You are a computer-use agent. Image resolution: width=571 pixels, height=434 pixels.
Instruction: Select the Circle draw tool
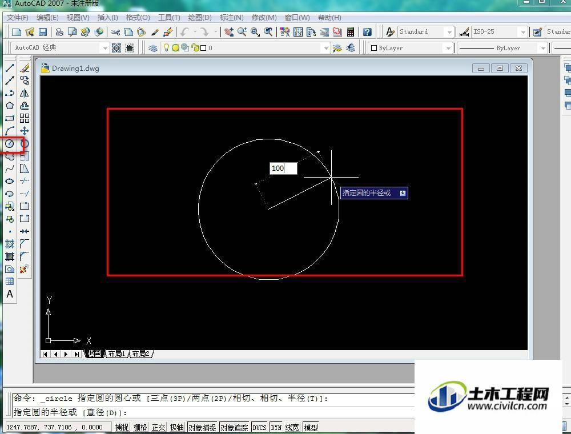[10, 143]
